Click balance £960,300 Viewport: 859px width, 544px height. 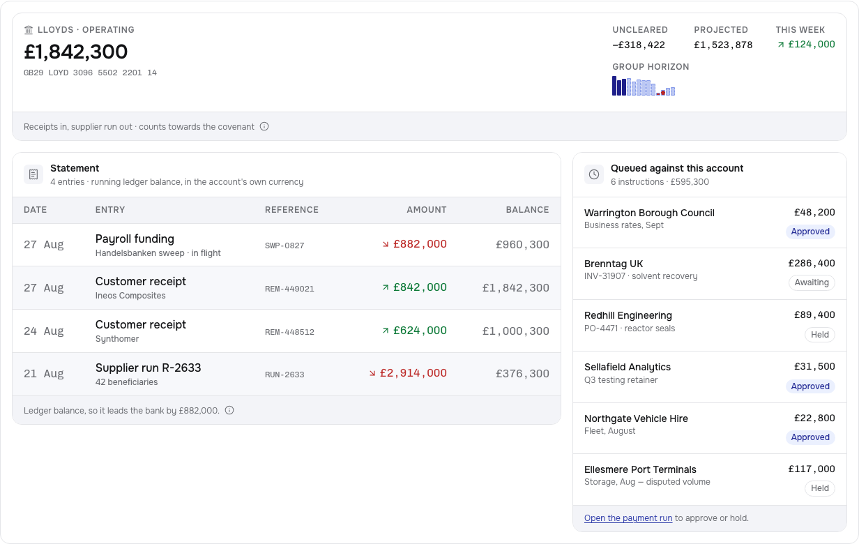[522, 245]
